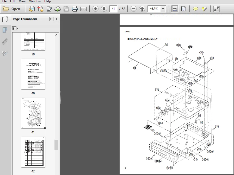
Task: Select the page 41 thumbnail
Action: click(33, 113)
